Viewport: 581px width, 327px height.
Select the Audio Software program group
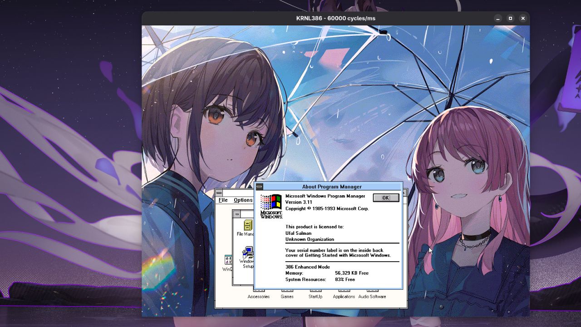[x=372, y=294]
